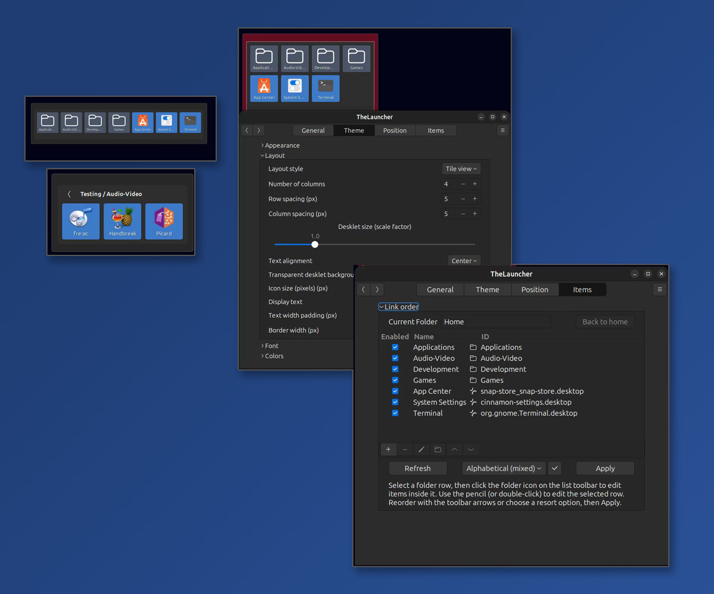Remove selected item with minus icon
The height and width of the screenshot is (594, 714).
pos(405,450)
